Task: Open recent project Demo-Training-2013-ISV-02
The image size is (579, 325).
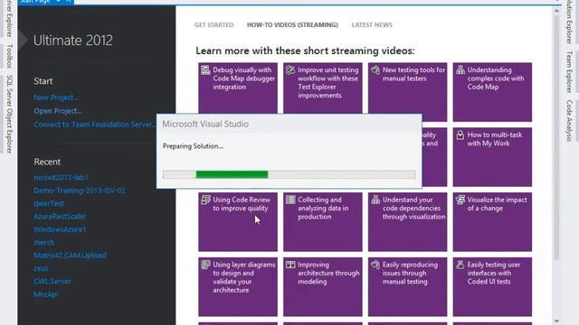Action: tap(80, 190)
